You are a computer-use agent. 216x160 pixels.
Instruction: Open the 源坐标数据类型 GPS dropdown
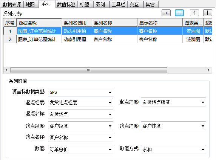[80, 92]
